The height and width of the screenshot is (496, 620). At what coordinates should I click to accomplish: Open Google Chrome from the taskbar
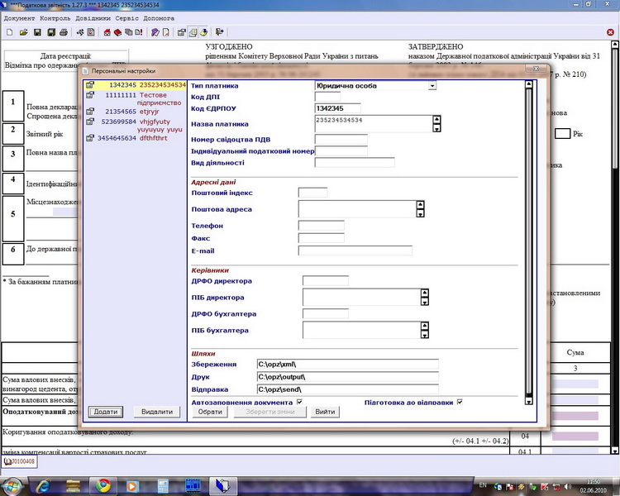click(x=103, y=485)
